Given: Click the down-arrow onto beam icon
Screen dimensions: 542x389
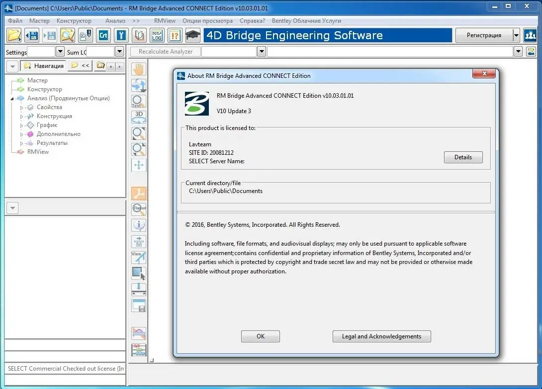Looking at the screenshot, I should pyautogui.click(x=139, y=289).
